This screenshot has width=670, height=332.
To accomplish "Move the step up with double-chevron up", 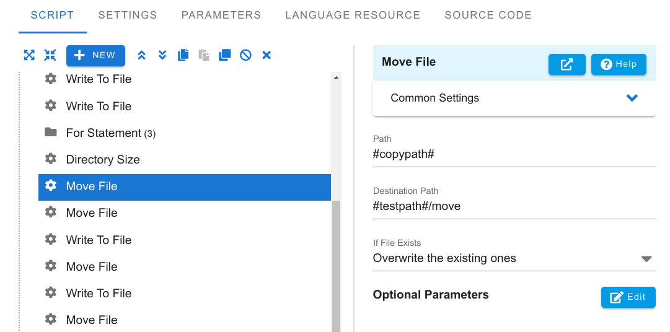I will coord(141,55).
